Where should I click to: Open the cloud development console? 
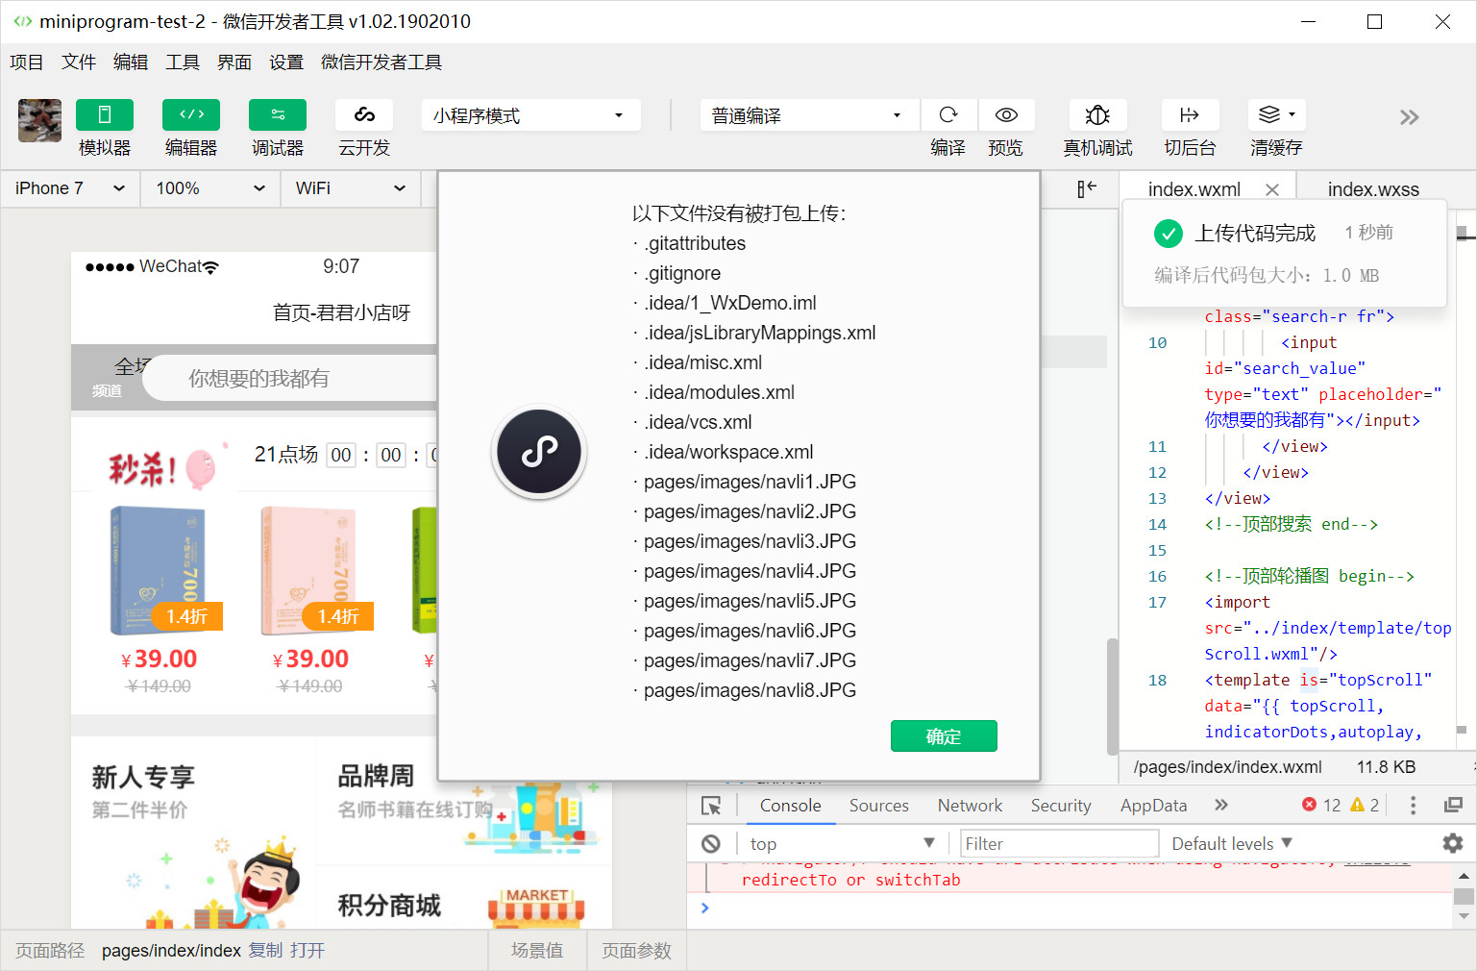pyautogui.click(x=364, y=115)
